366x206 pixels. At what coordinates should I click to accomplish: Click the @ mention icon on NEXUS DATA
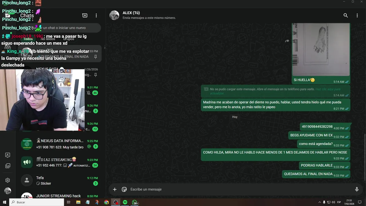point(89,146)
